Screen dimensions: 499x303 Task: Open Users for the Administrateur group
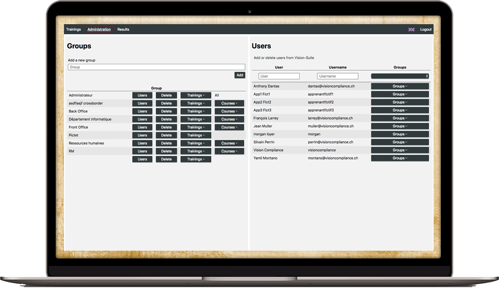[x=142, y=95]
